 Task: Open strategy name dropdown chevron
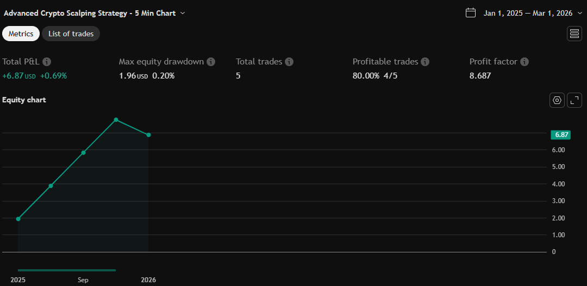tap(183, 13)
